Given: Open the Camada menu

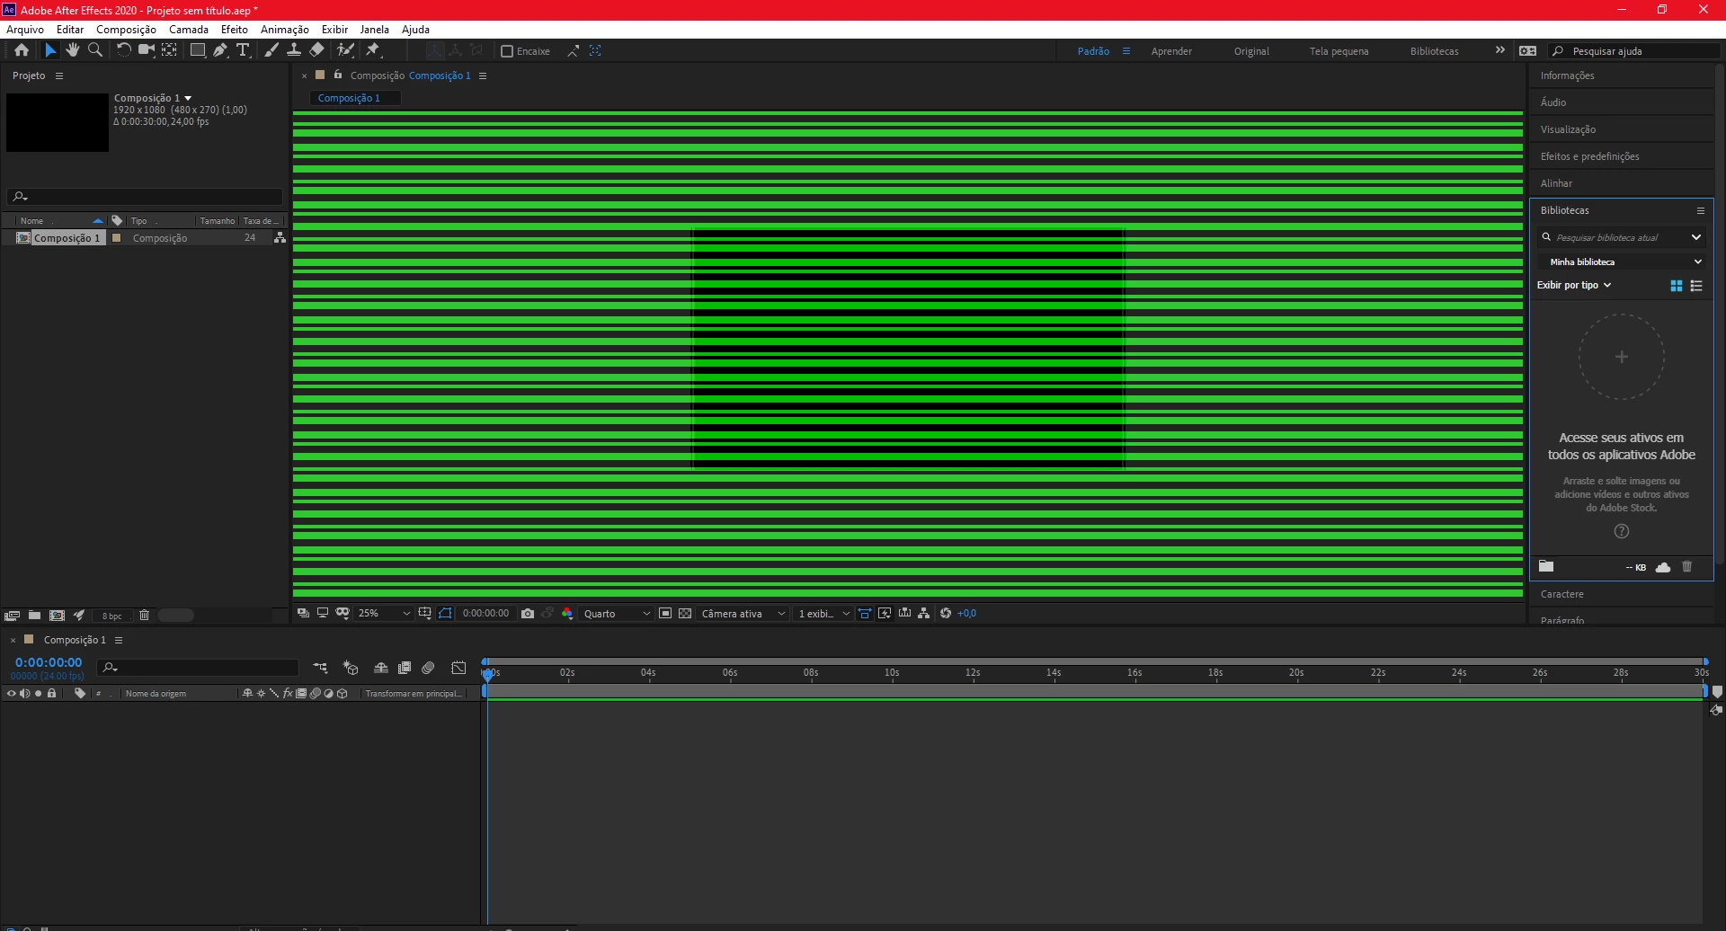Looking at the screenshot, I should click(x=189, y=30).
